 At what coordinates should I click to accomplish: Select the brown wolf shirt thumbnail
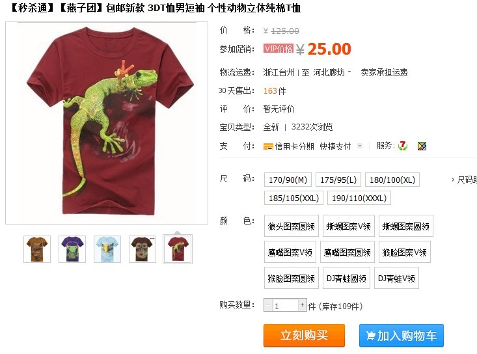[x=37, y=249]
